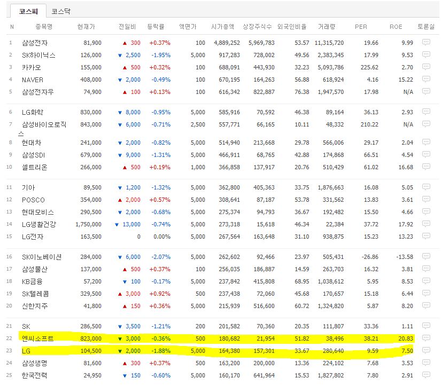The image size is (442, 386).
Task: Open the 한국전력 stock link
Action: [x=34, y=375]
